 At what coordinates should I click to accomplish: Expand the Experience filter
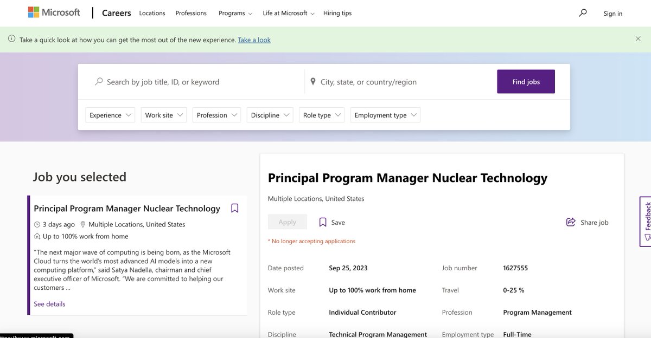[111, 115]
